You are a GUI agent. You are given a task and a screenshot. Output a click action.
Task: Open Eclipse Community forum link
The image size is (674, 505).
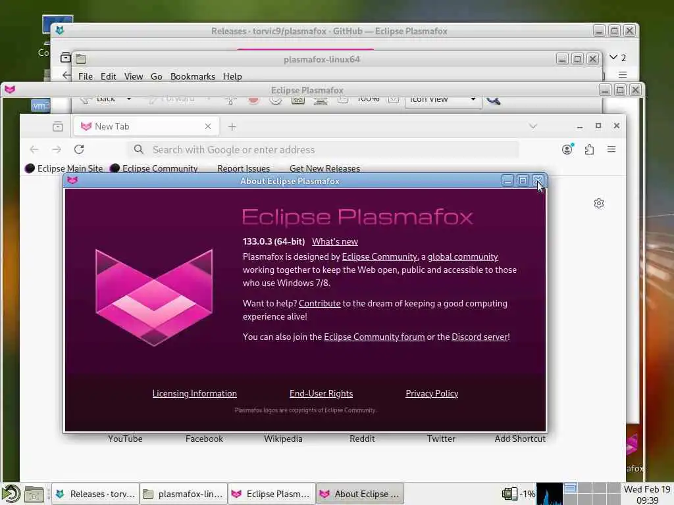point(374,337)
